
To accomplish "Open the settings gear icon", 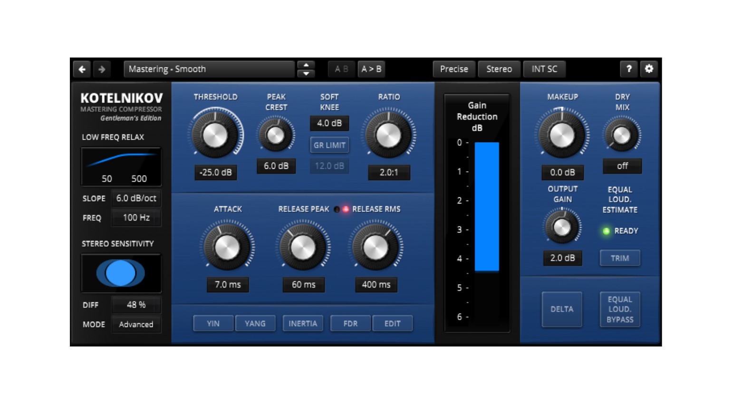I will (649, 69).
